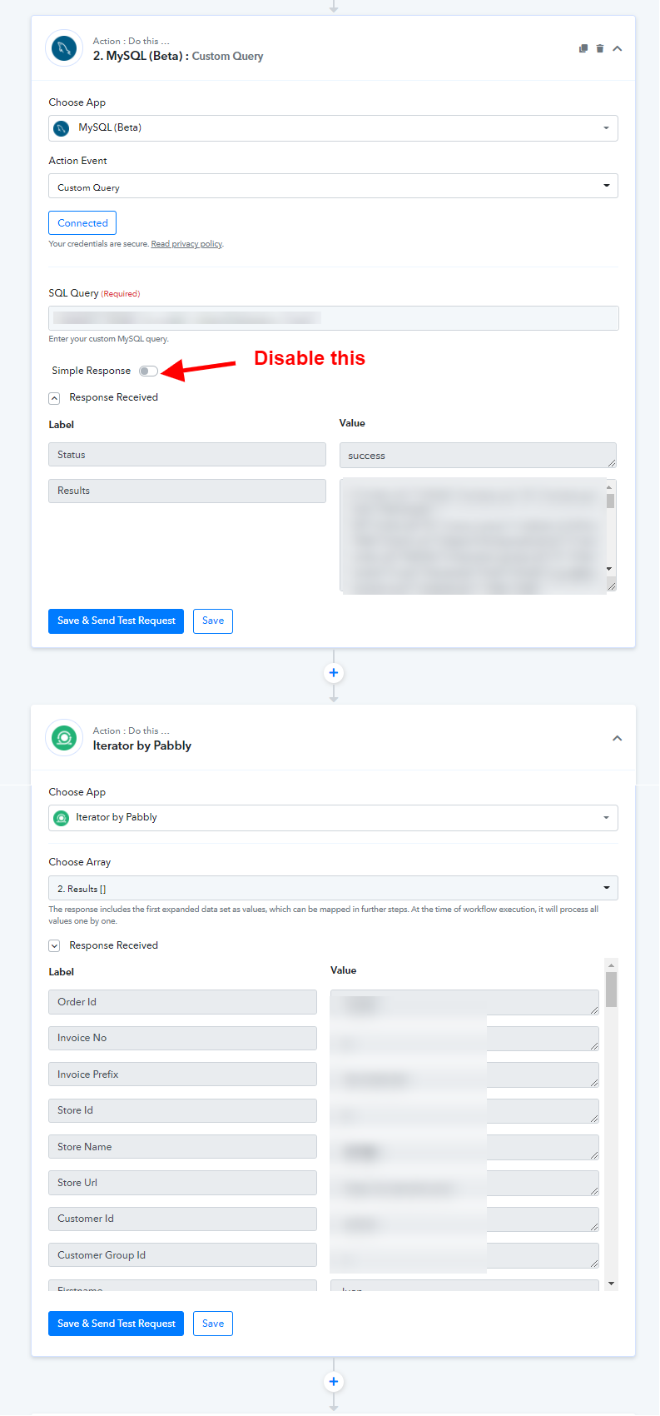Toggle Iterator Response Received section

coord(54,946)
